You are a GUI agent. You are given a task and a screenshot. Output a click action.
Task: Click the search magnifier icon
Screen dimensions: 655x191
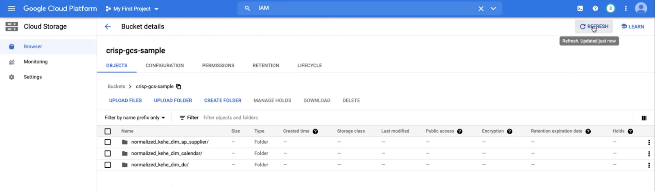tap(247, 8)
